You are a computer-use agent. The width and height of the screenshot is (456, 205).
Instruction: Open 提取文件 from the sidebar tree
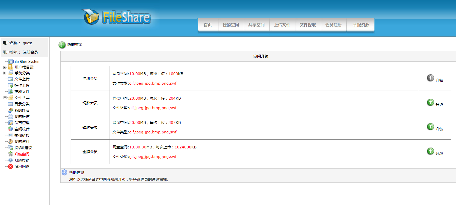coord(22,92)
